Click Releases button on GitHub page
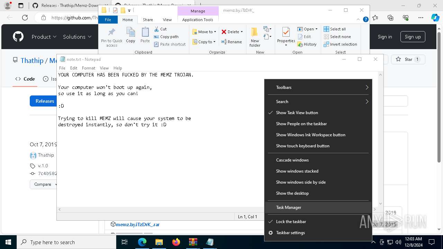The width and height of the screenshot is (443, 249). (x=45, y=101)
